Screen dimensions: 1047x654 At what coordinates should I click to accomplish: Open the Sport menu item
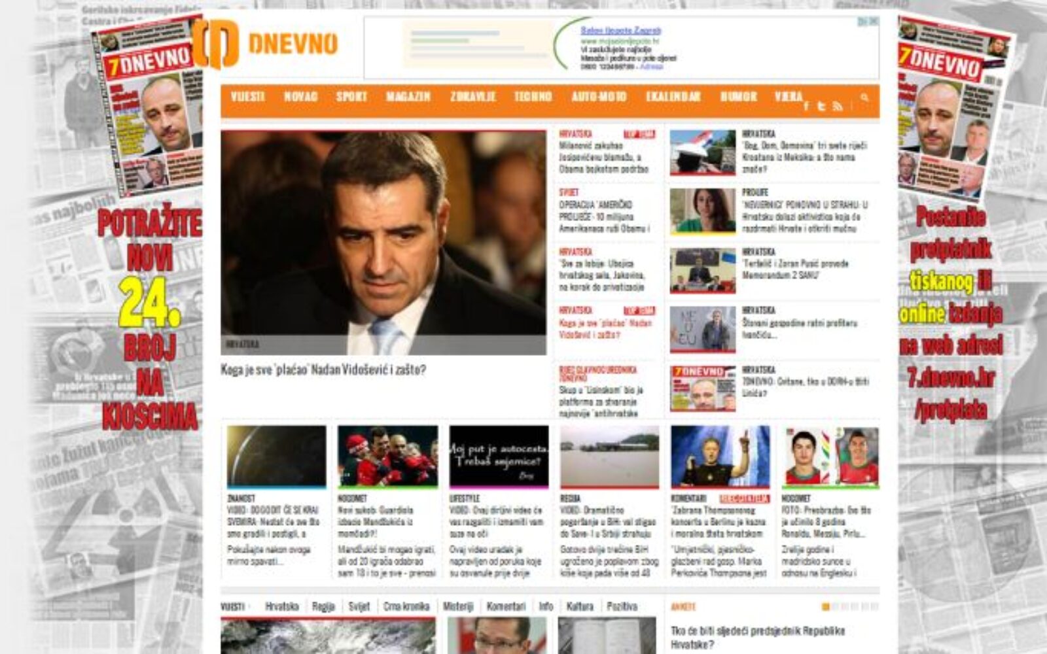[351, 97]
